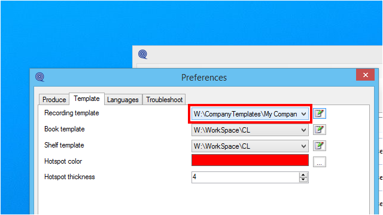
Task: Increase Hotspot thickness with the up arrow
Action: [x=303, y=175]
